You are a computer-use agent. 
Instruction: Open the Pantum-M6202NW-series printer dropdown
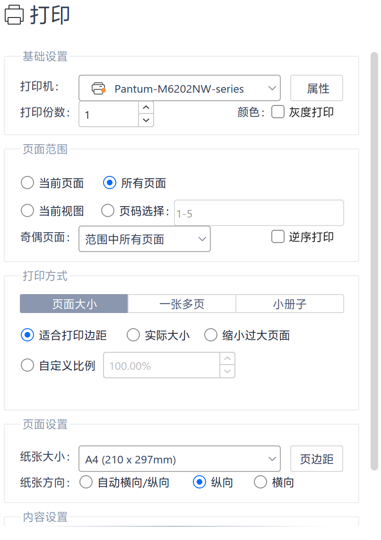[179, 88]
